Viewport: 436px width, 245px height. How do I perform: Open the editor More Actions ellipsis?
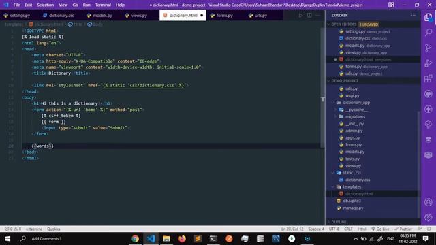click(318, 15)
